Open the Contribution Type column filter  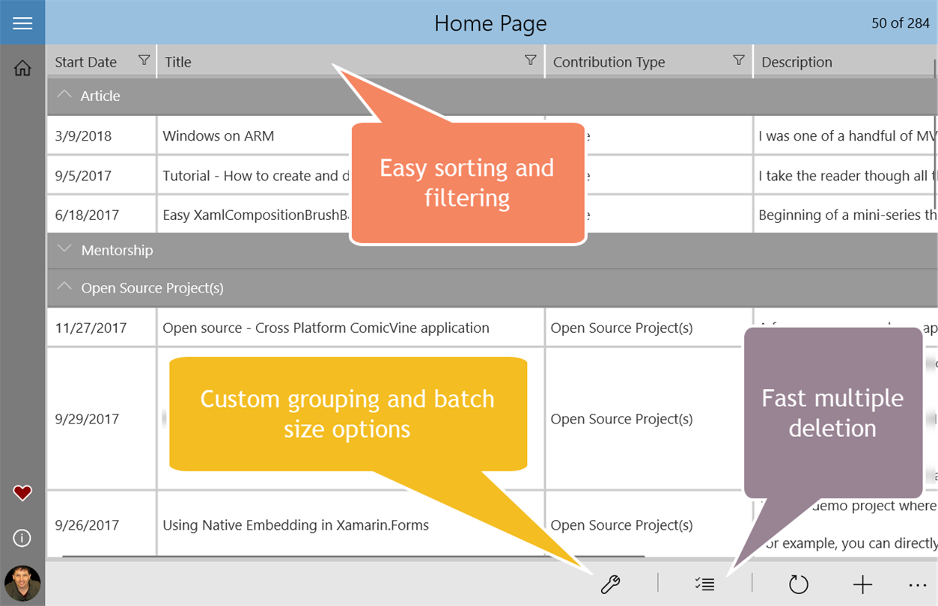(739, 61)
